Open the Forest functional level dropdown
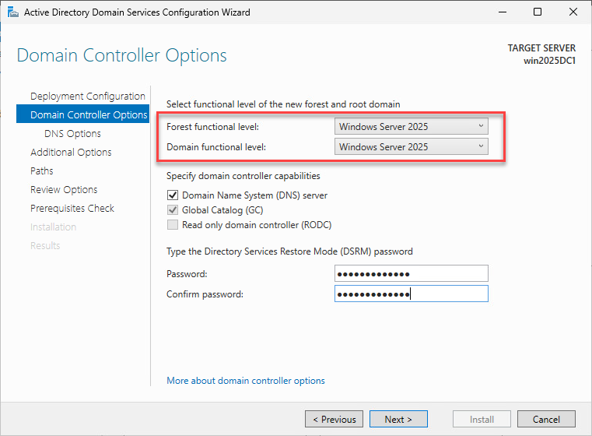The width and height of the screenshot is (592, 436). coord(412,126)
